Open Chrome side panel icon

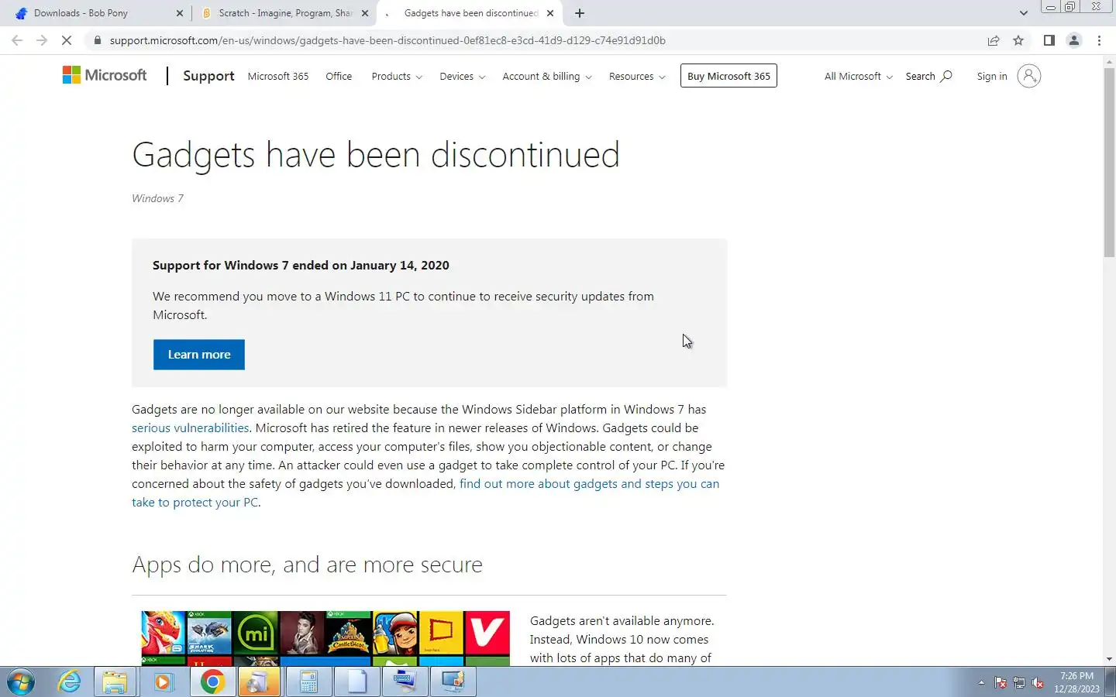click(x=1049, y=40)
